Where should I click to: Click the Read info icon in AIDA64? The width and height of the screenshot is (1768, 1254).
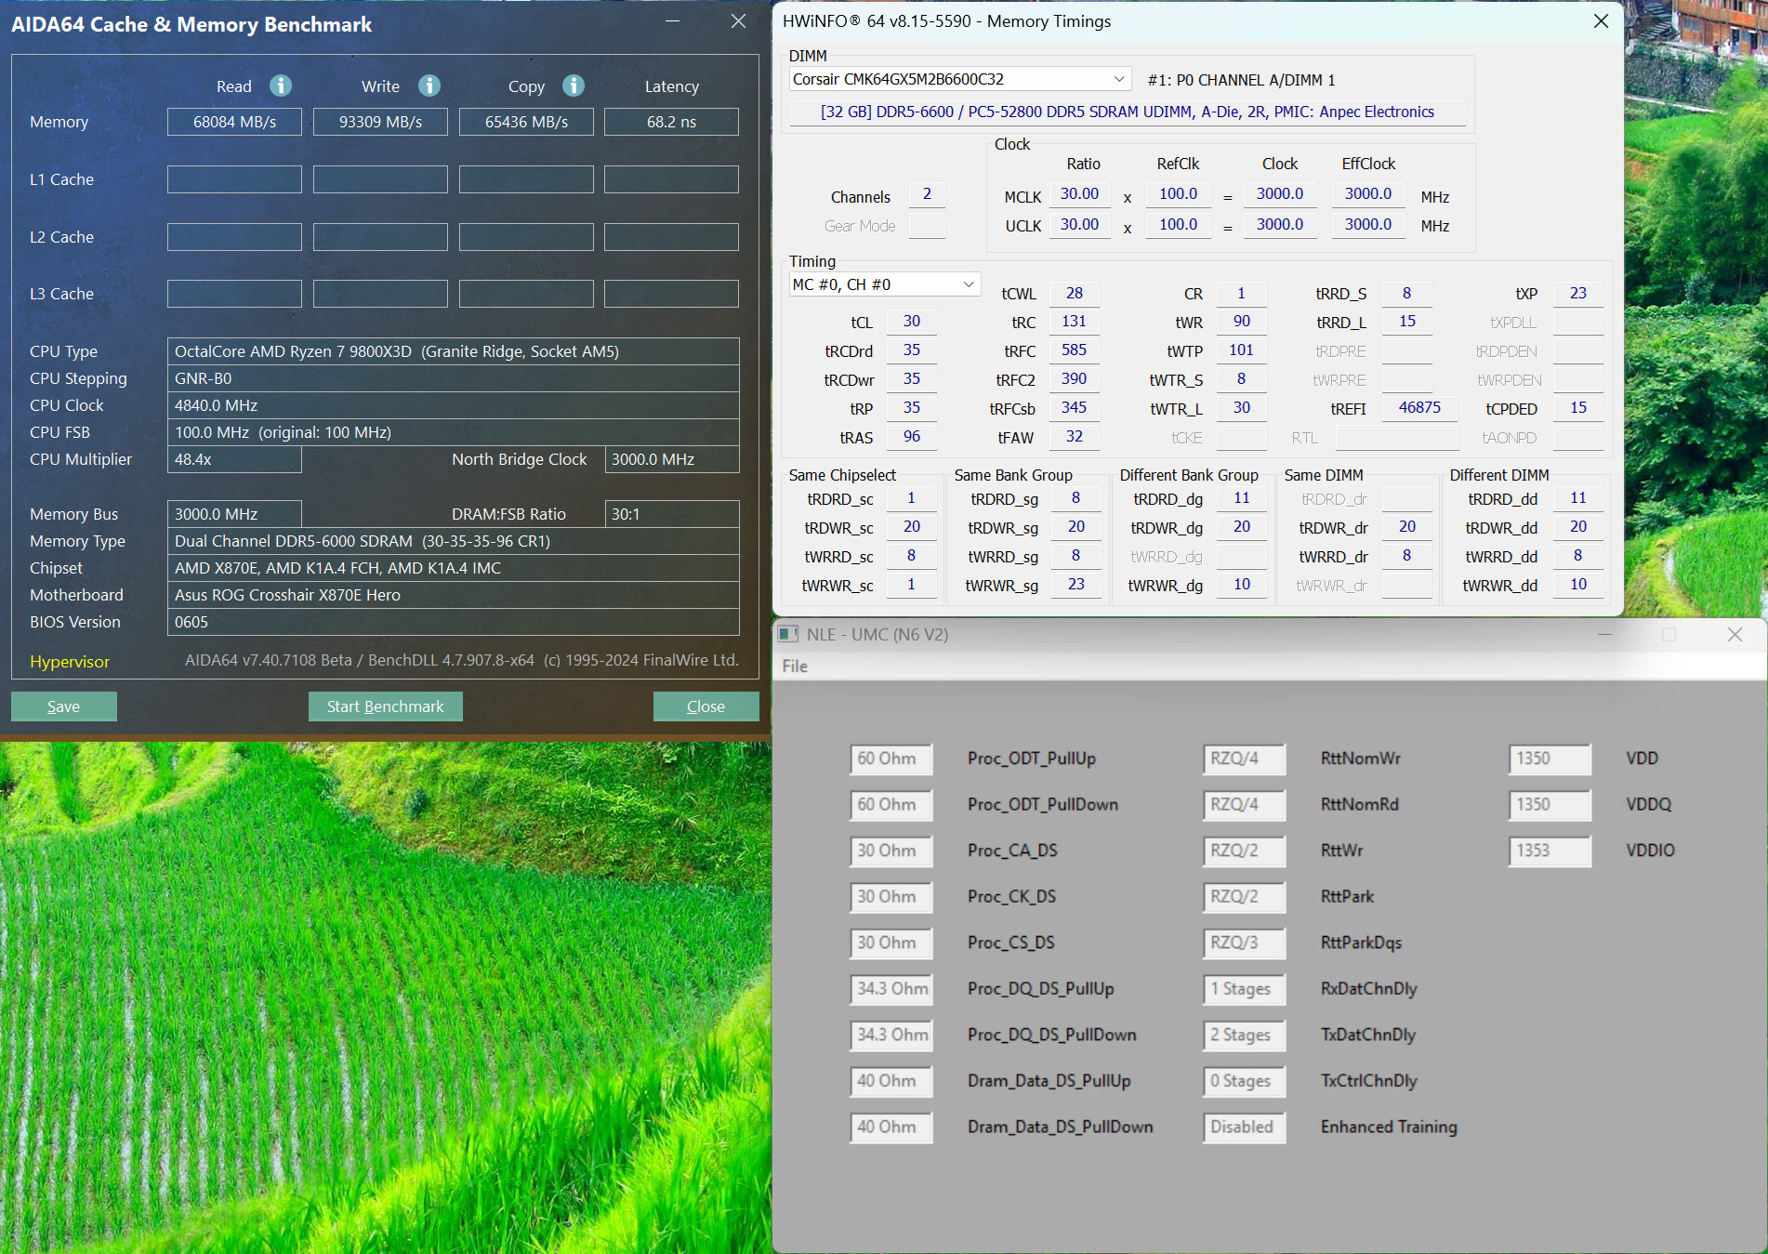281,86
